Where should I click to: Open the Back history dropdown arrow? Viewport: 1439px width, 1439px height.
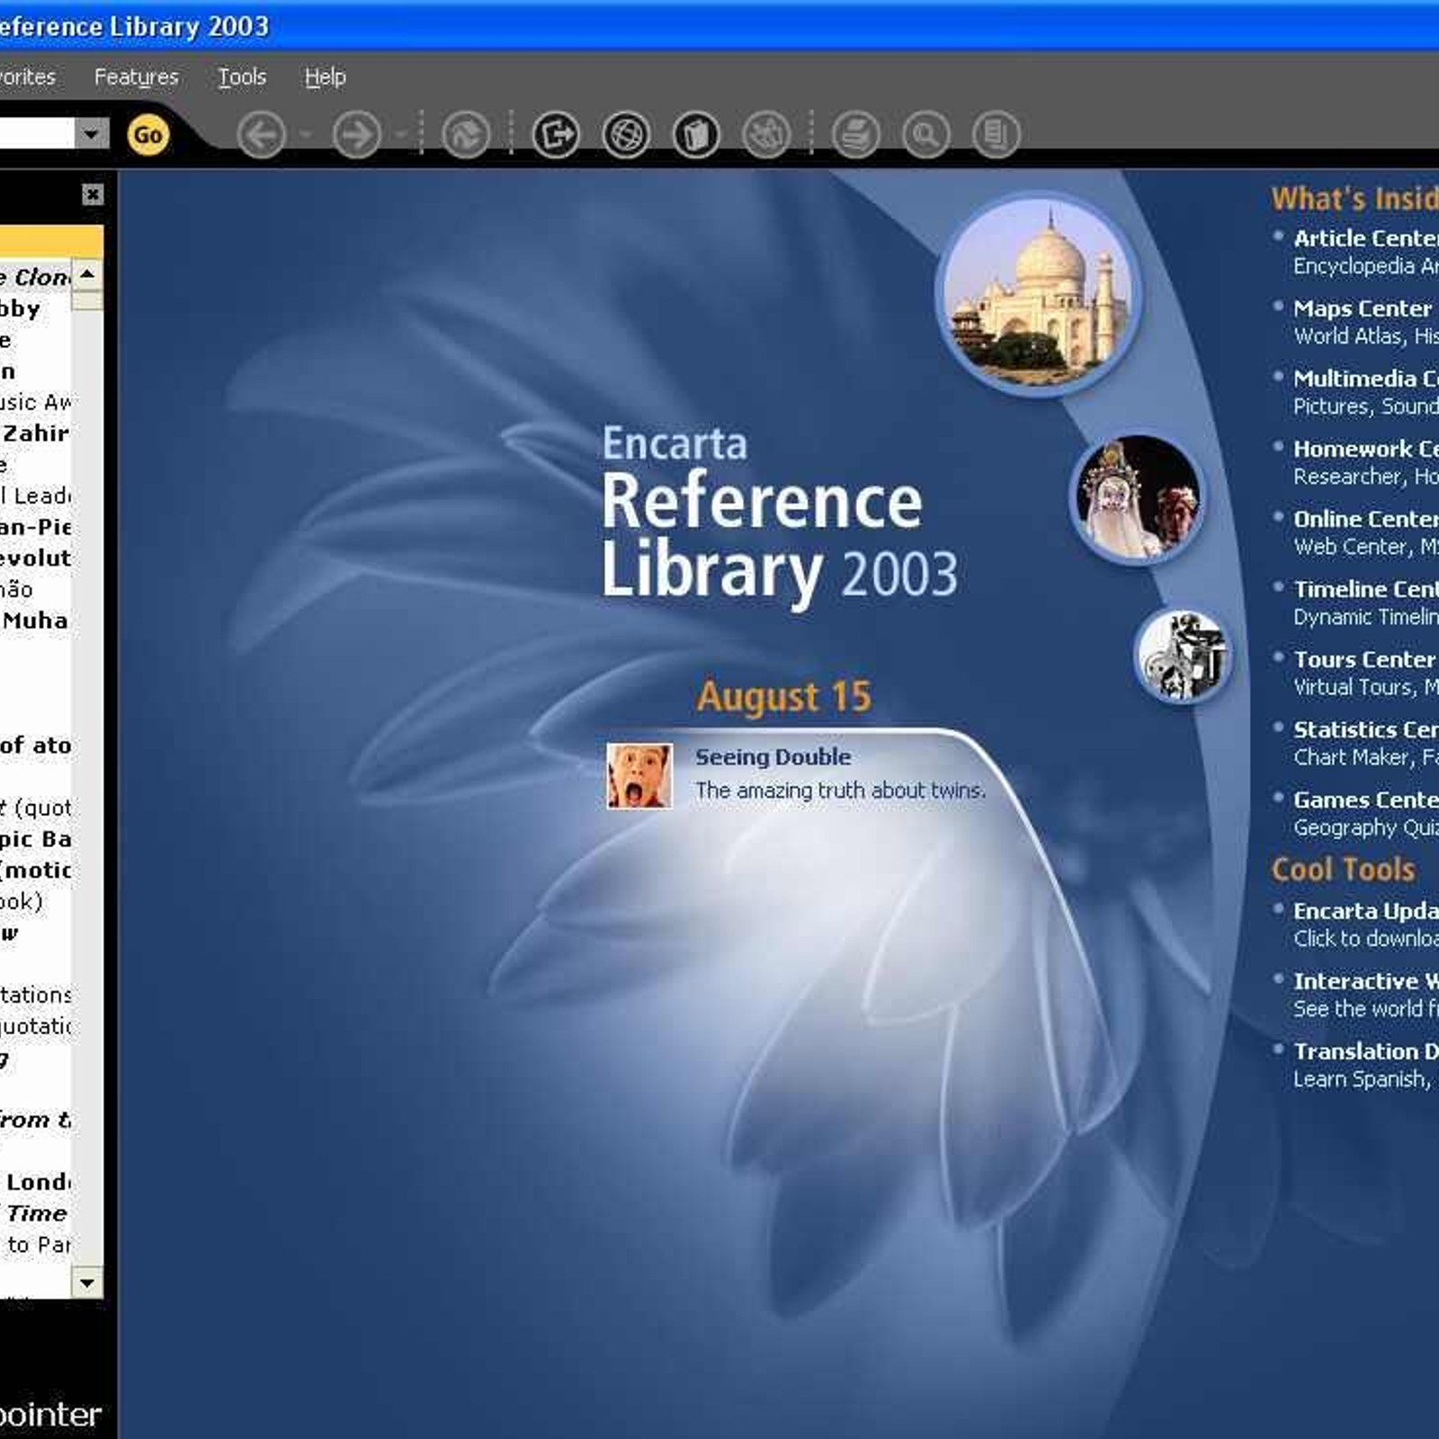(306, 135)
